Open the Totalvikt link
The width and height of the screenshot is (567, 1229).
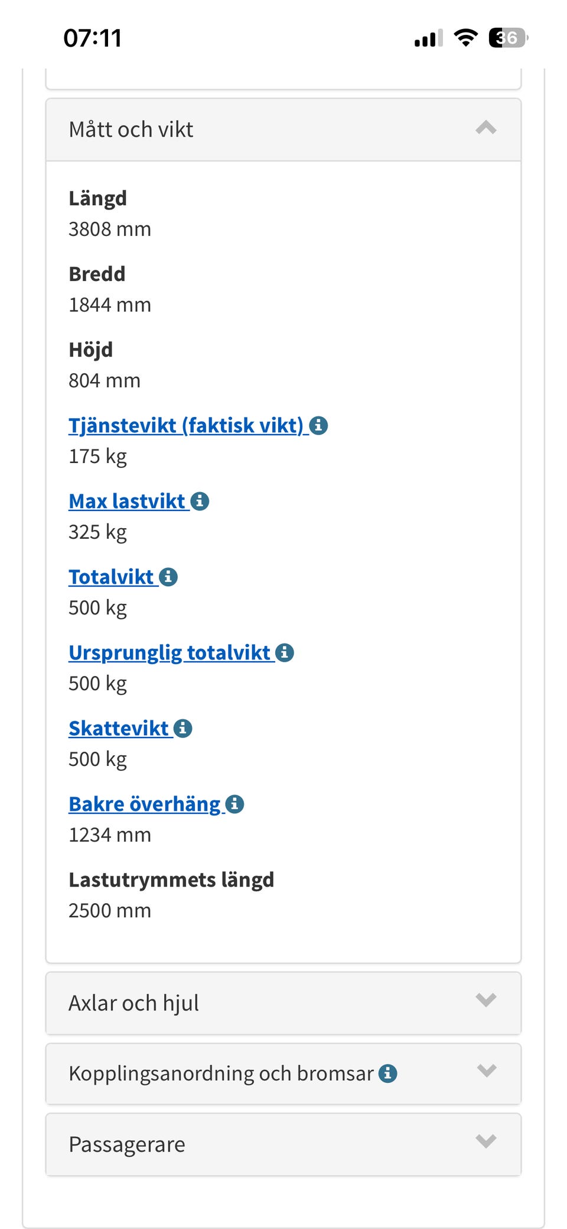click(111, 577)
